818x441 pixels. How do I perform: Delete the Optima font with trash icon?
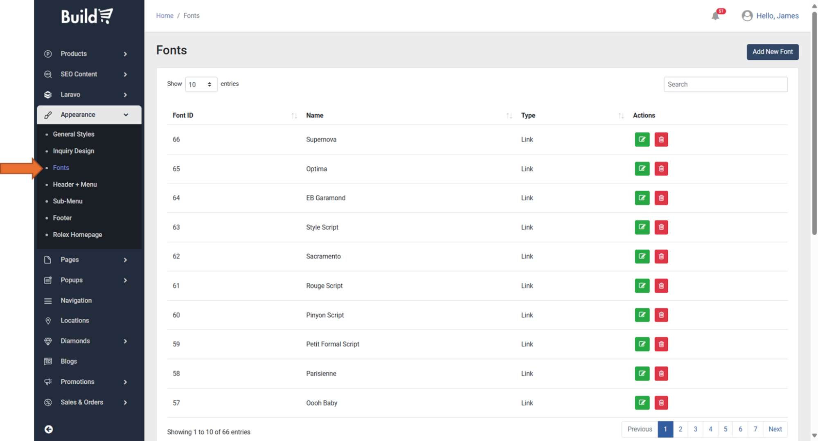point(661,169)
